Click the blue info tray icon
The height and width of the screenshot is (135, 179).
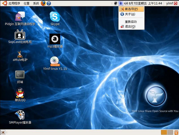121,3
